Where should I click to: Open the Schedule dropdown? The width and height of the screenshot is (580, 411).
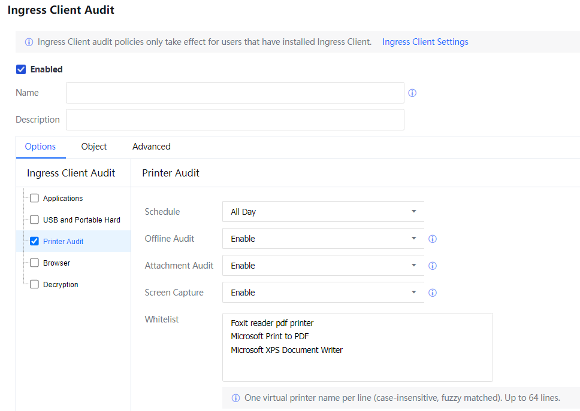322,212
